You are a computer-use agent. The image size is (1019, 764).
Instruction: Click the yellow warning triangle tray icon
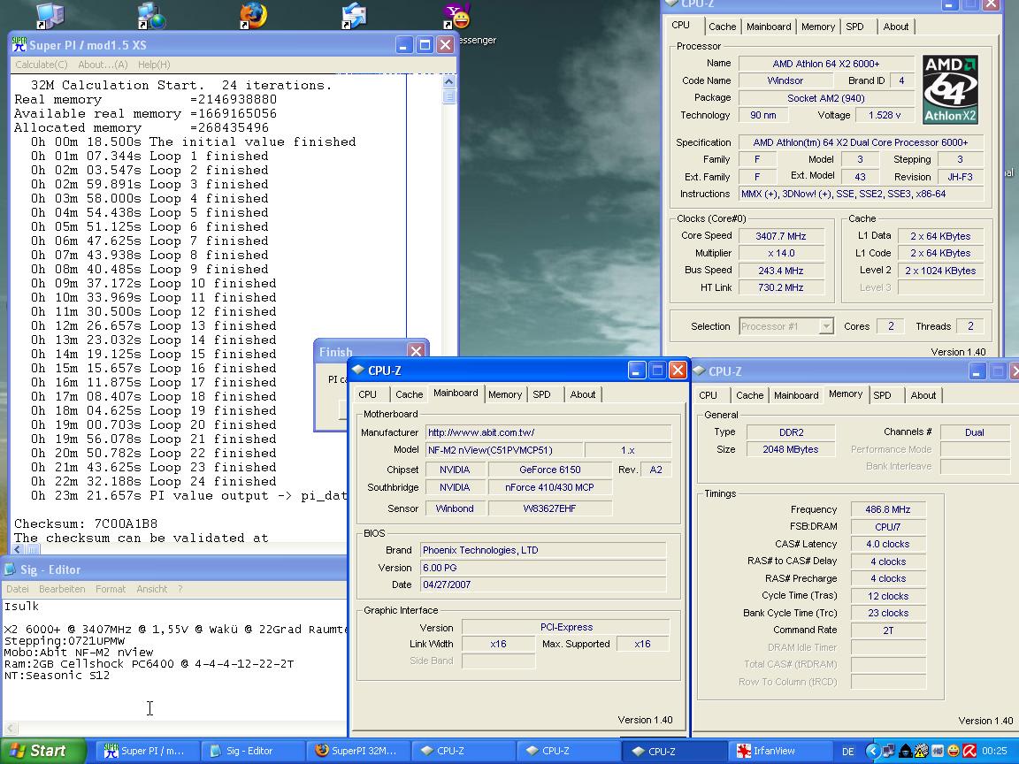[x=922, y=751]
